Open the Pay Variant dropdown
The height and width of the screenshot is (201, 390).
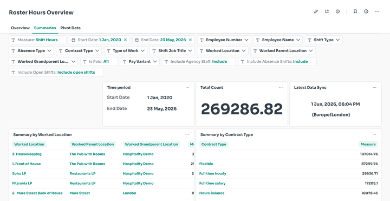(140, 61)
